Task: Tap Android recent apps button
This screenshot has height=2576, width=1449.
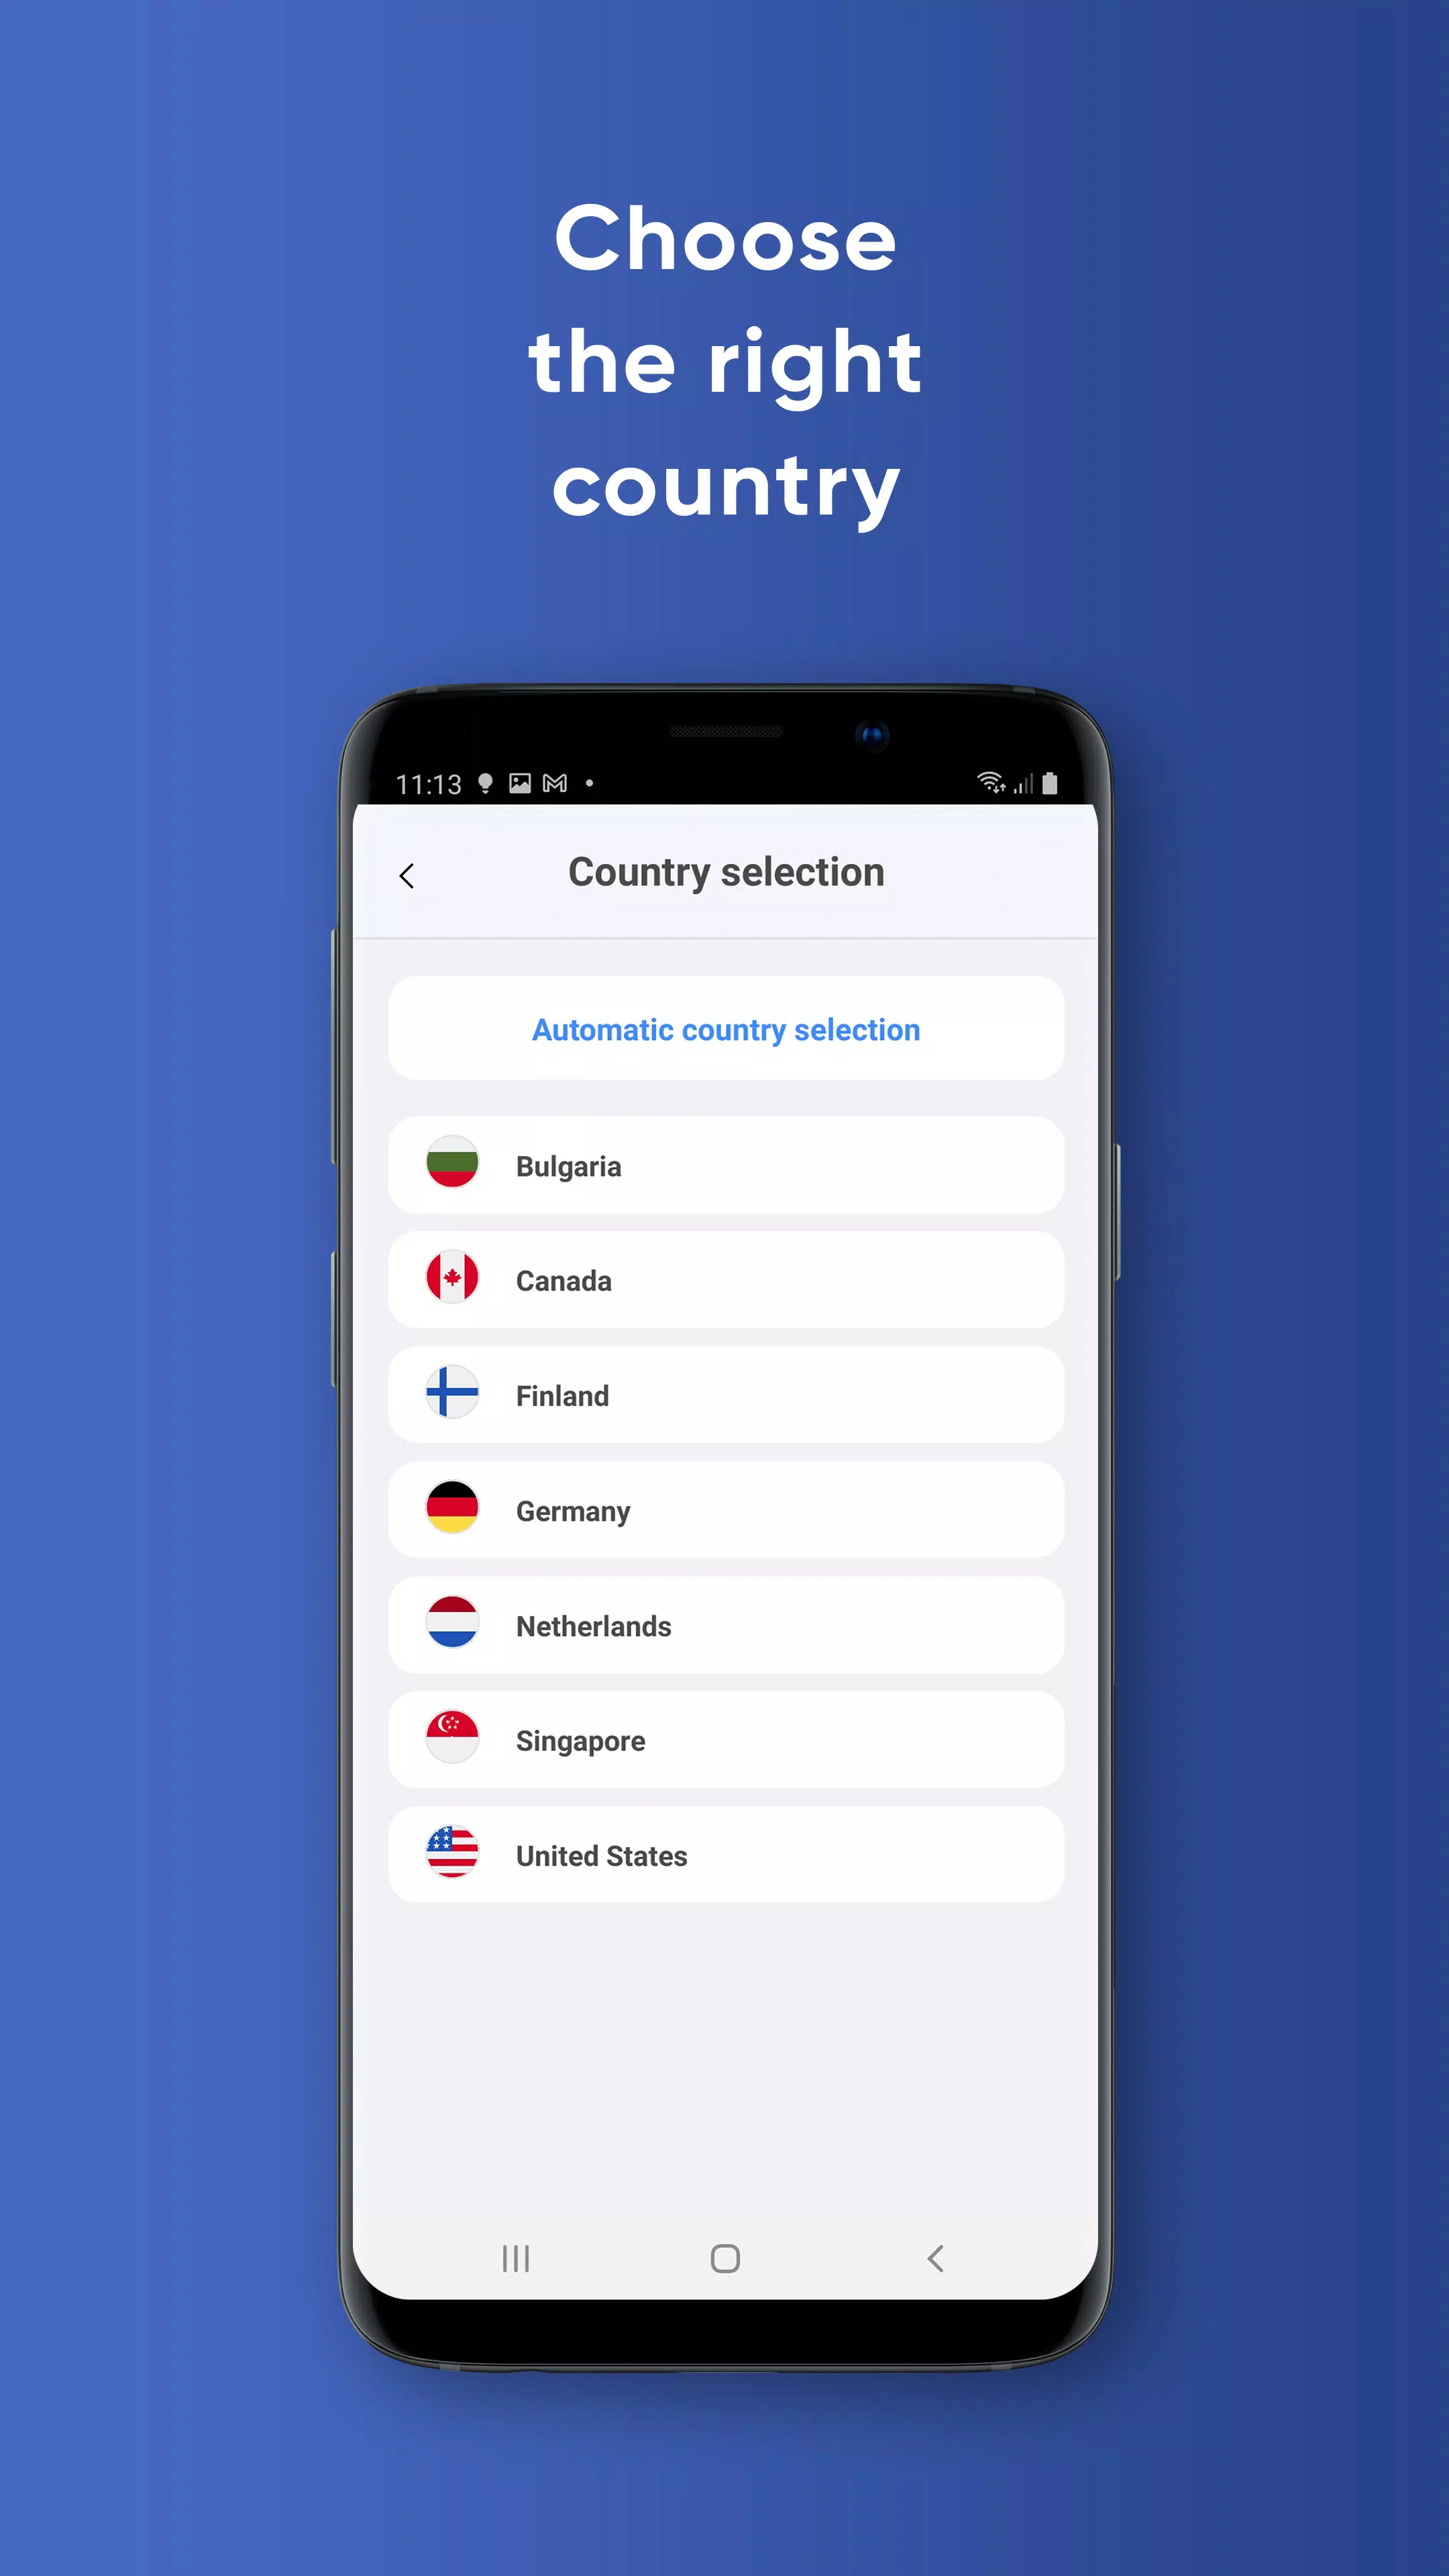Action: click(x=515, y=2257)
